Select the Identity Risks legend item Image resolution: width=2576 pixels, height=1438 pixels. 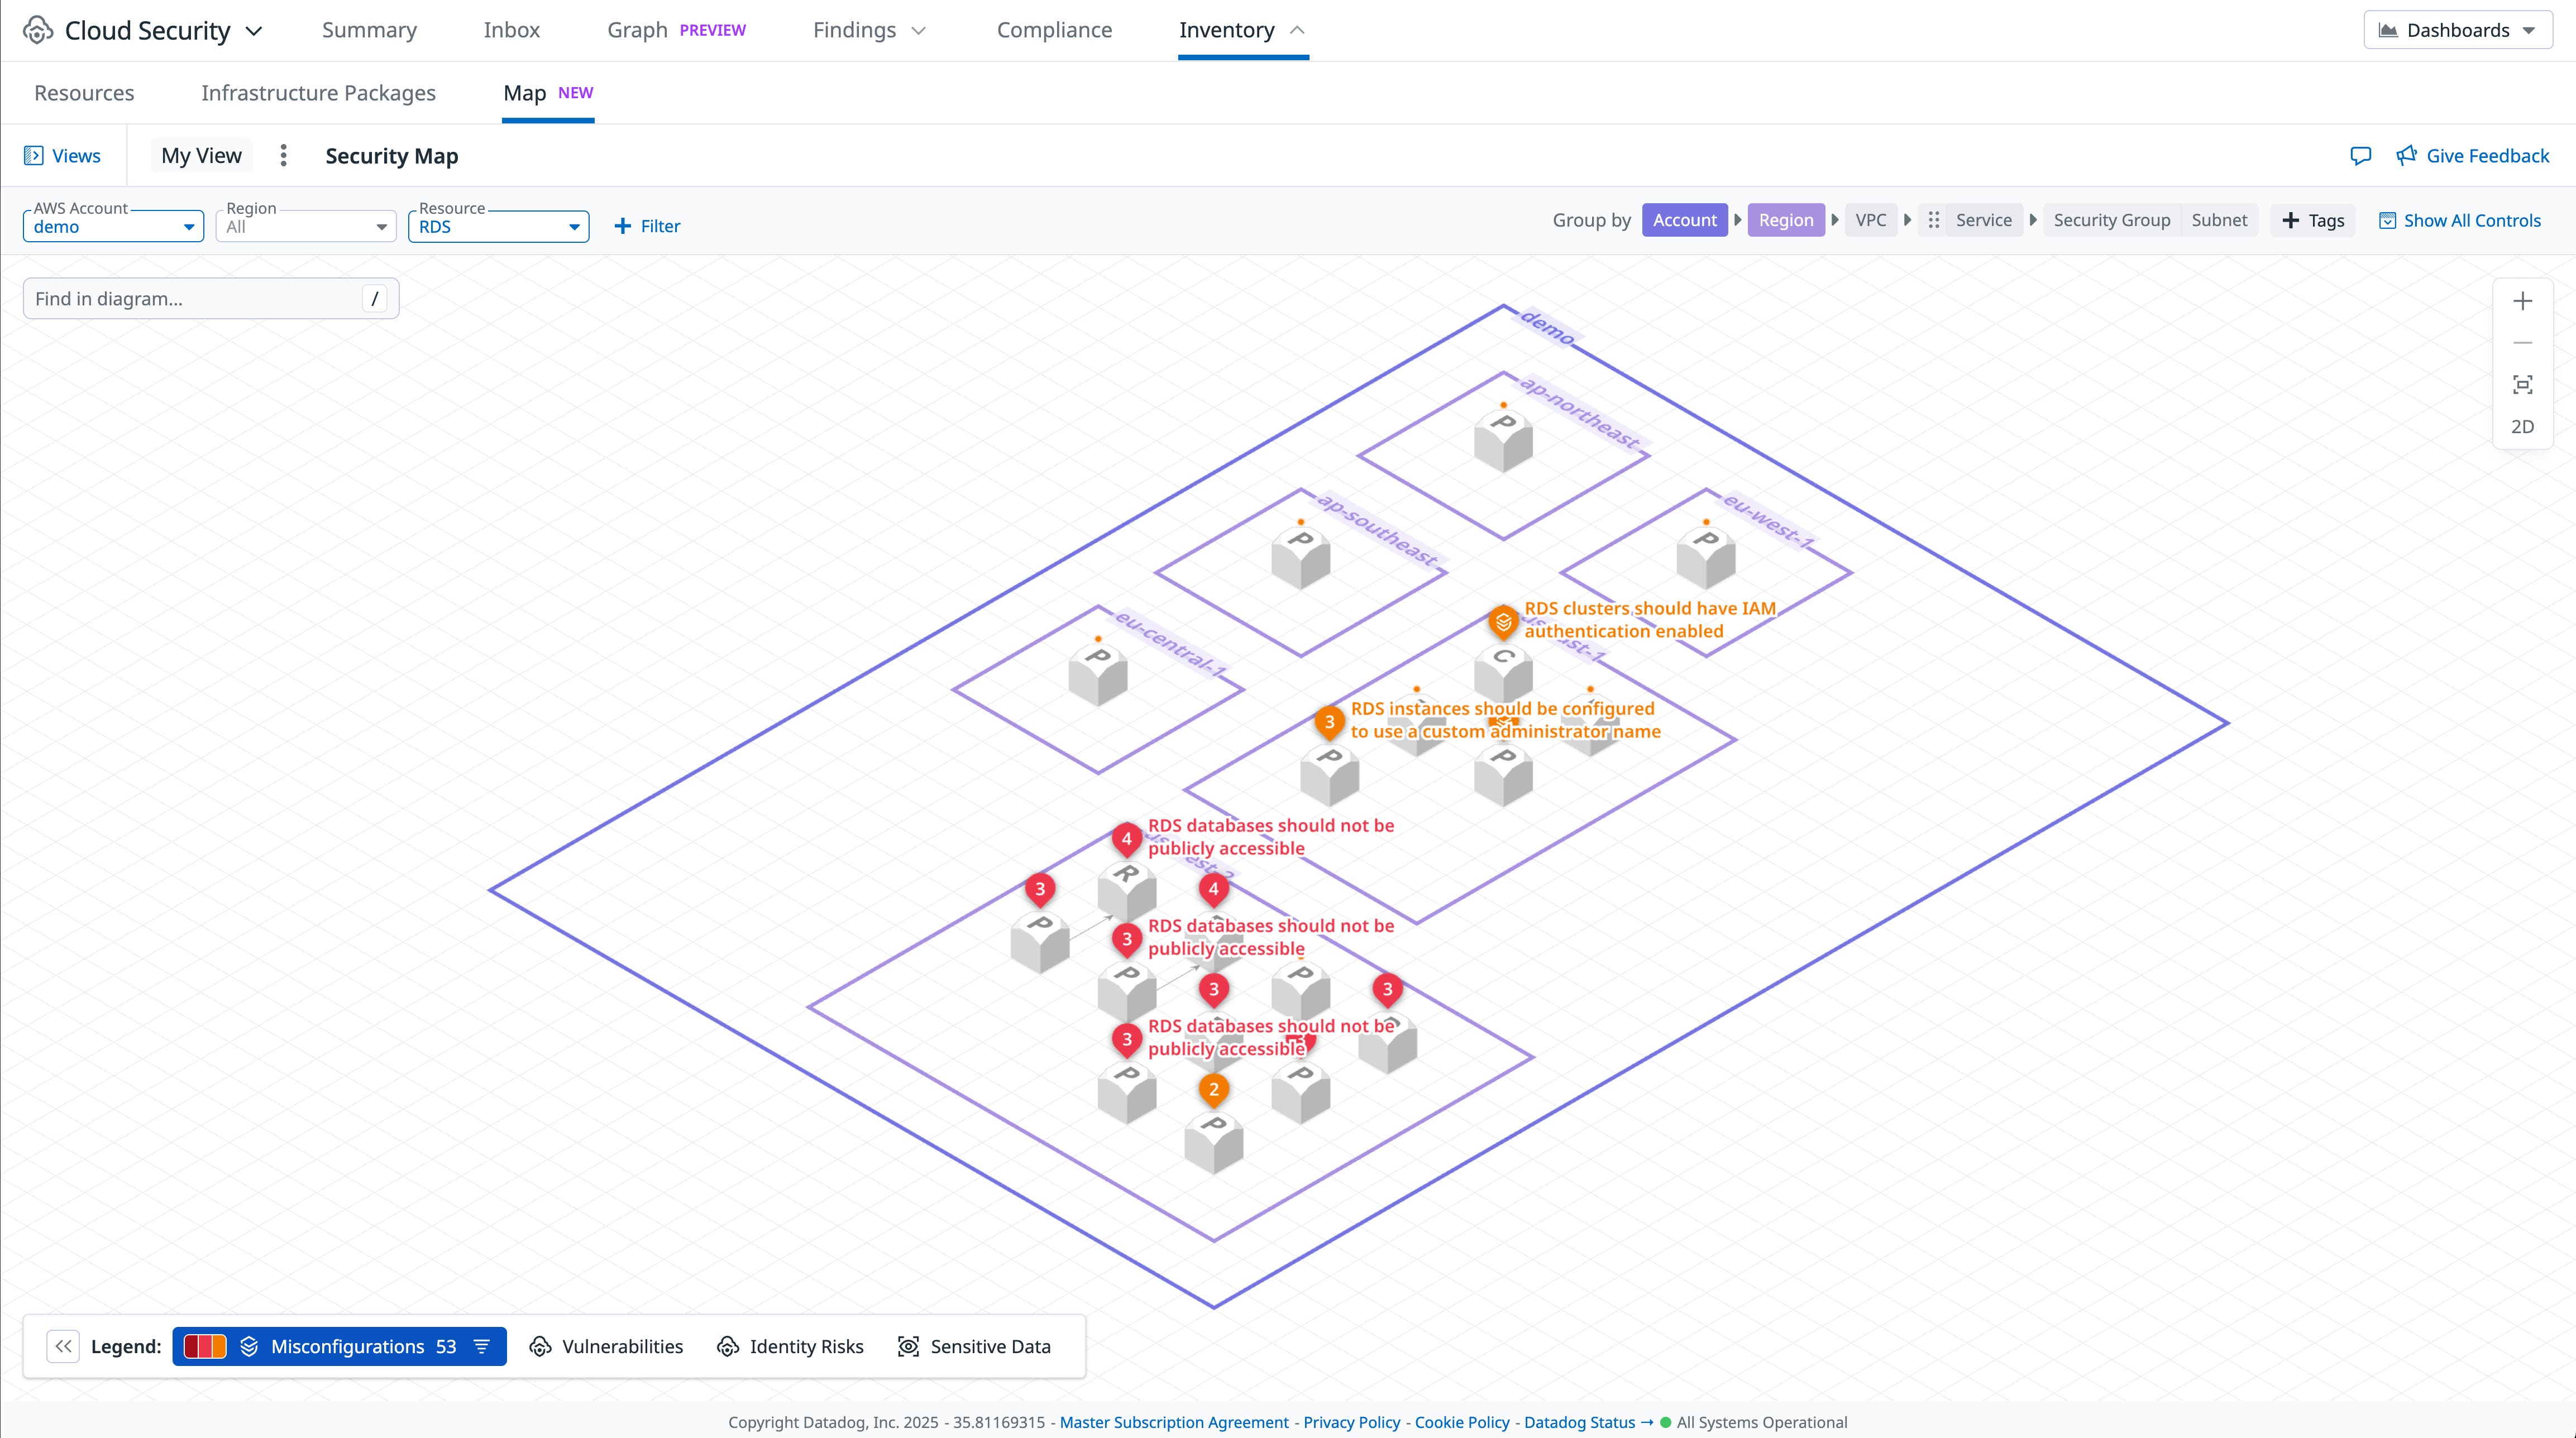[789, 1346]
